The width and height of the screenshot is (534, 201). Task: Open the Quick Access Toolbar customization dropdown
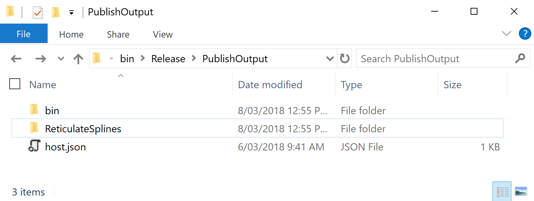pyautogui.click(x=71, y=12)
